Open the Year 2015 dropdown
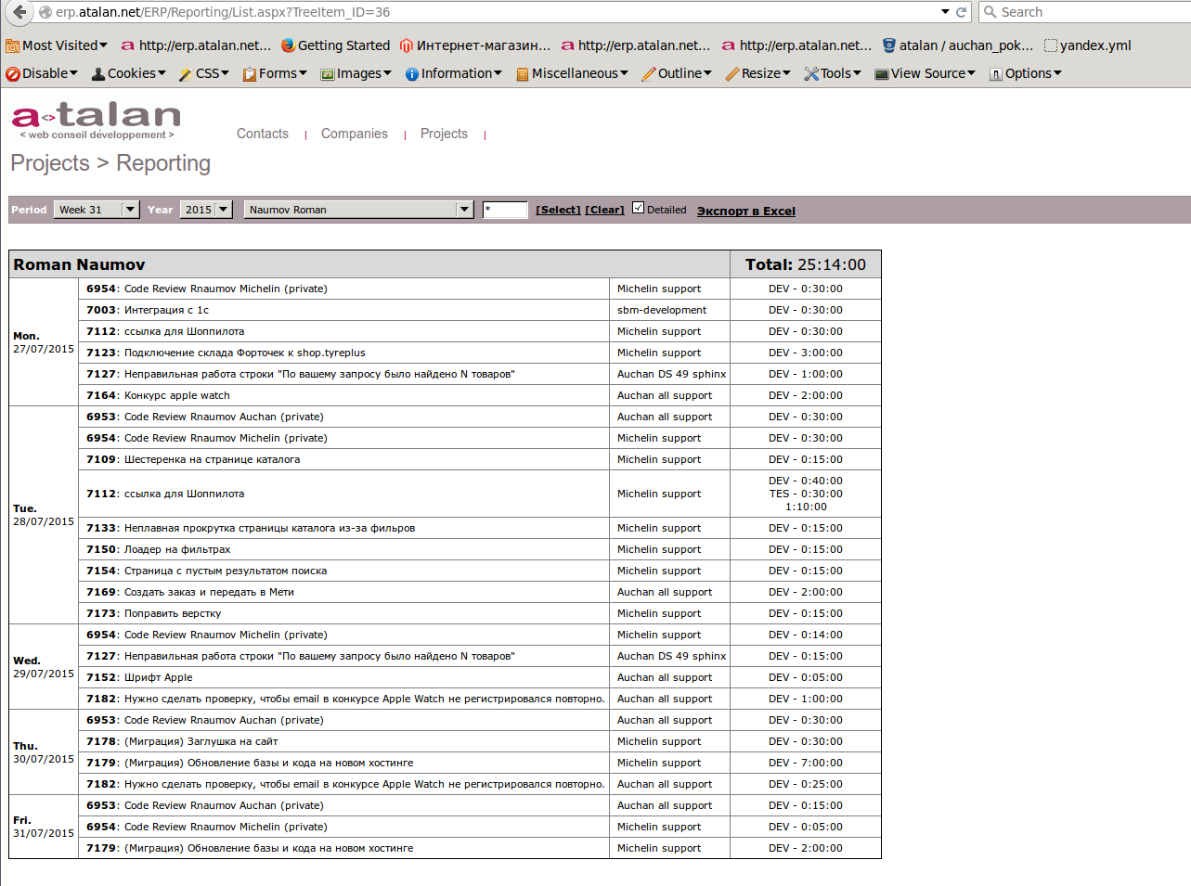 pos(205,210)
